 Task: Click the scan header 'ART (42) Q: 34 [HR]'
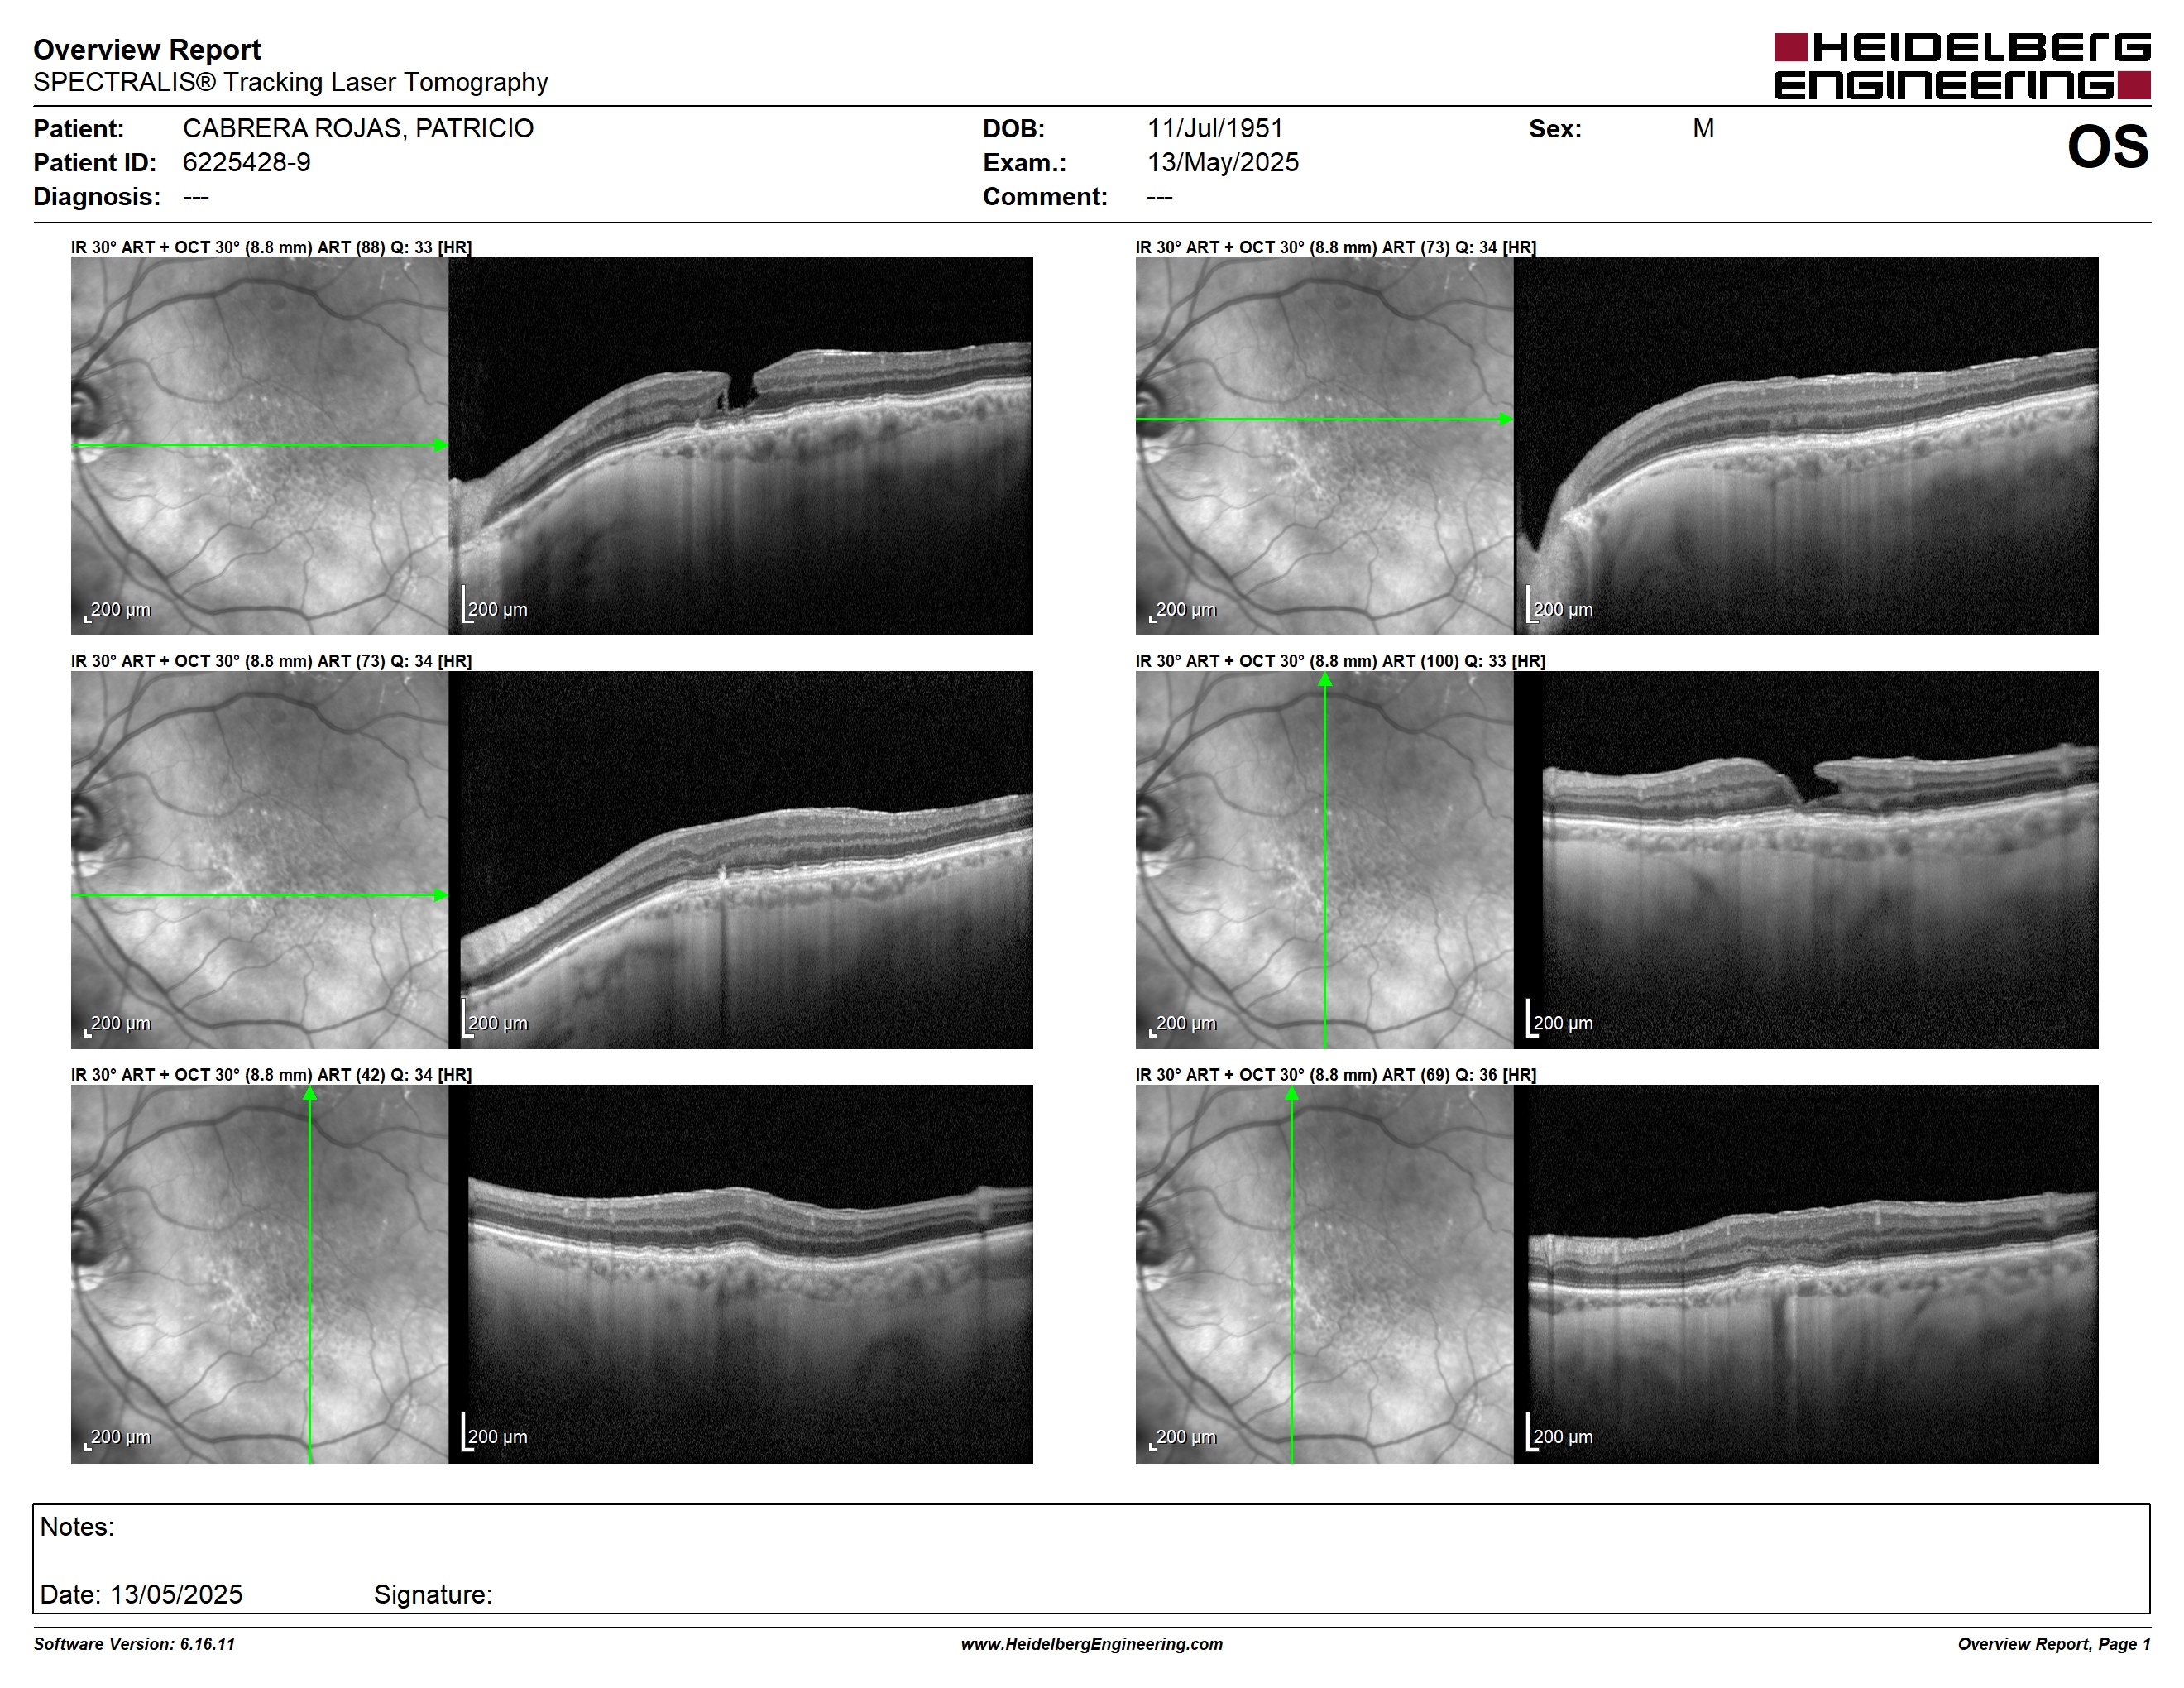click(x=394, y=1075)
